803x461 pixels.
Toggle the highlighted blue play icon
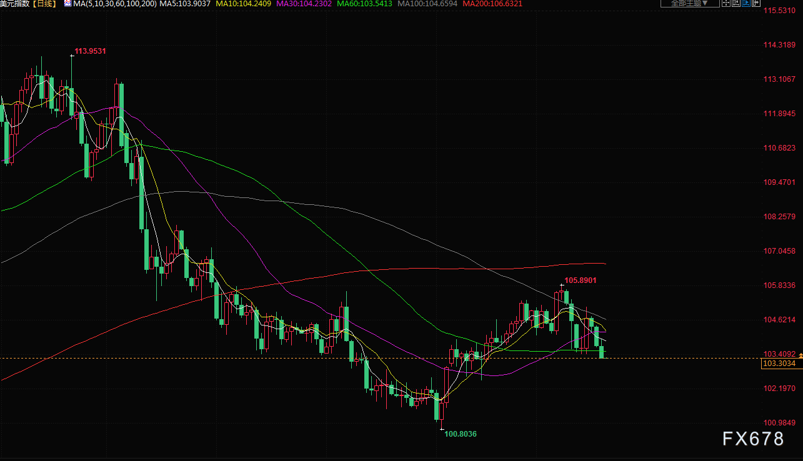pos(747,4)
